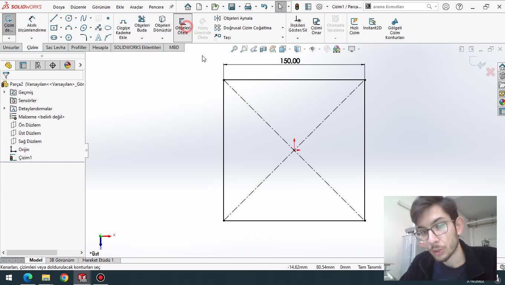Screen dimensions: 505x285
Task: Click the Objeleri Aynala mirror tool
Action: [234, 18]
